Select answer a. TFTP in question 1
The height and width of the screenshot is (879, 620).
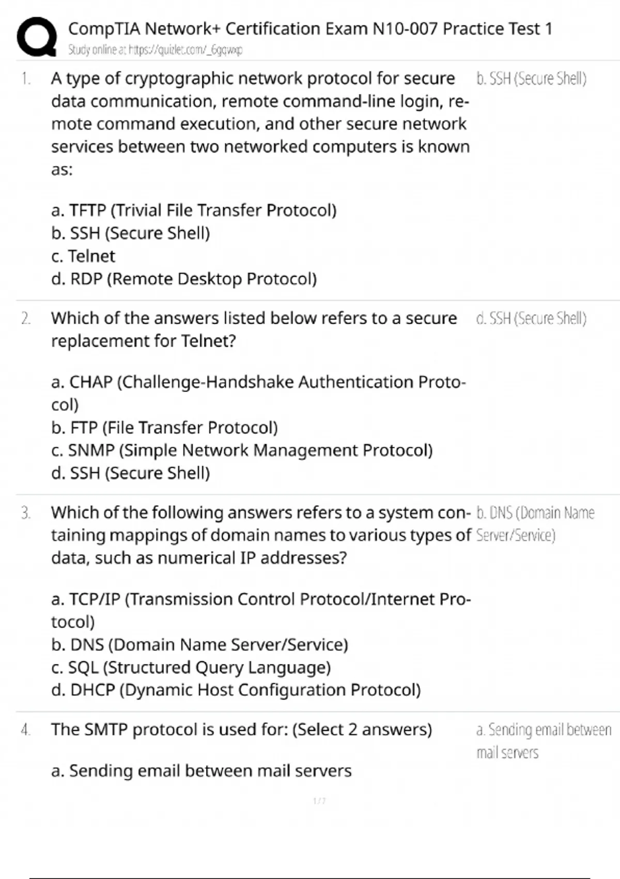click(x=194, y=210)
